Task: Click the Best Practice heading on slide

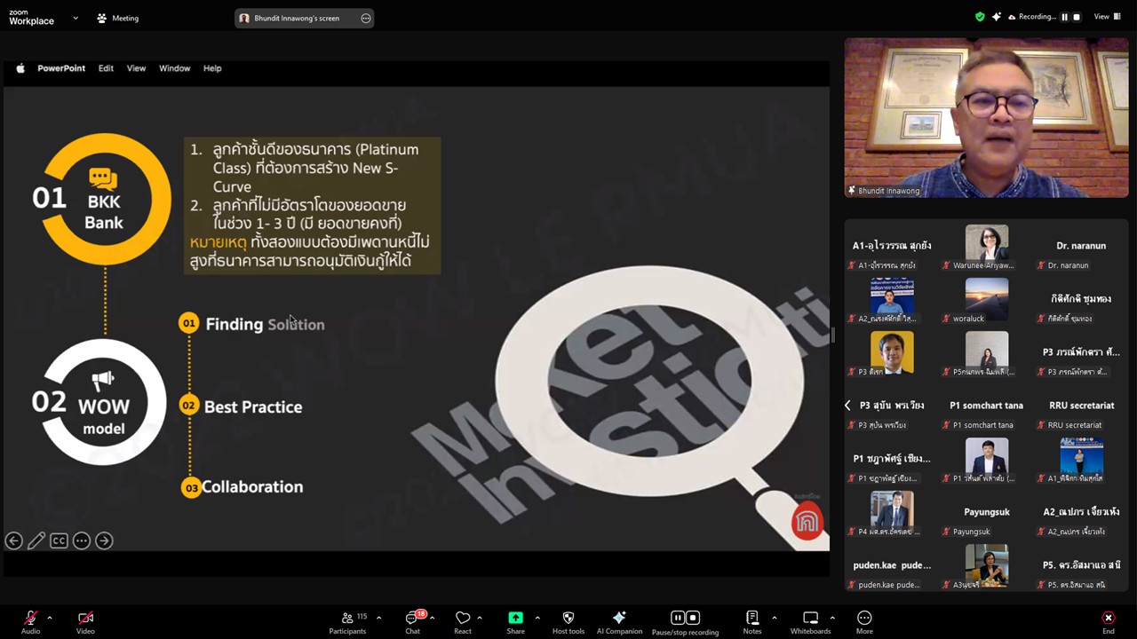Action: (x=253, y=406)
